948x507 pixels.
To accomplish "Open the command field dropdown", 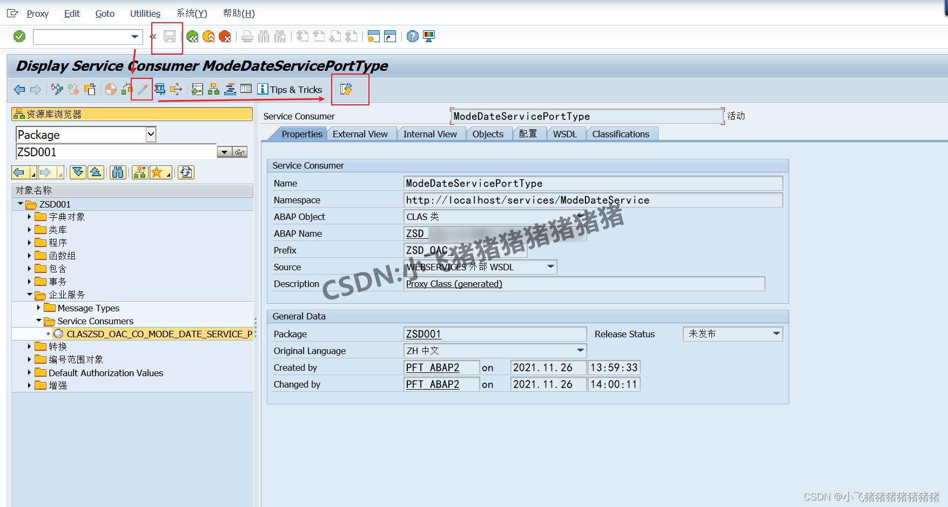I will point(135,37).
